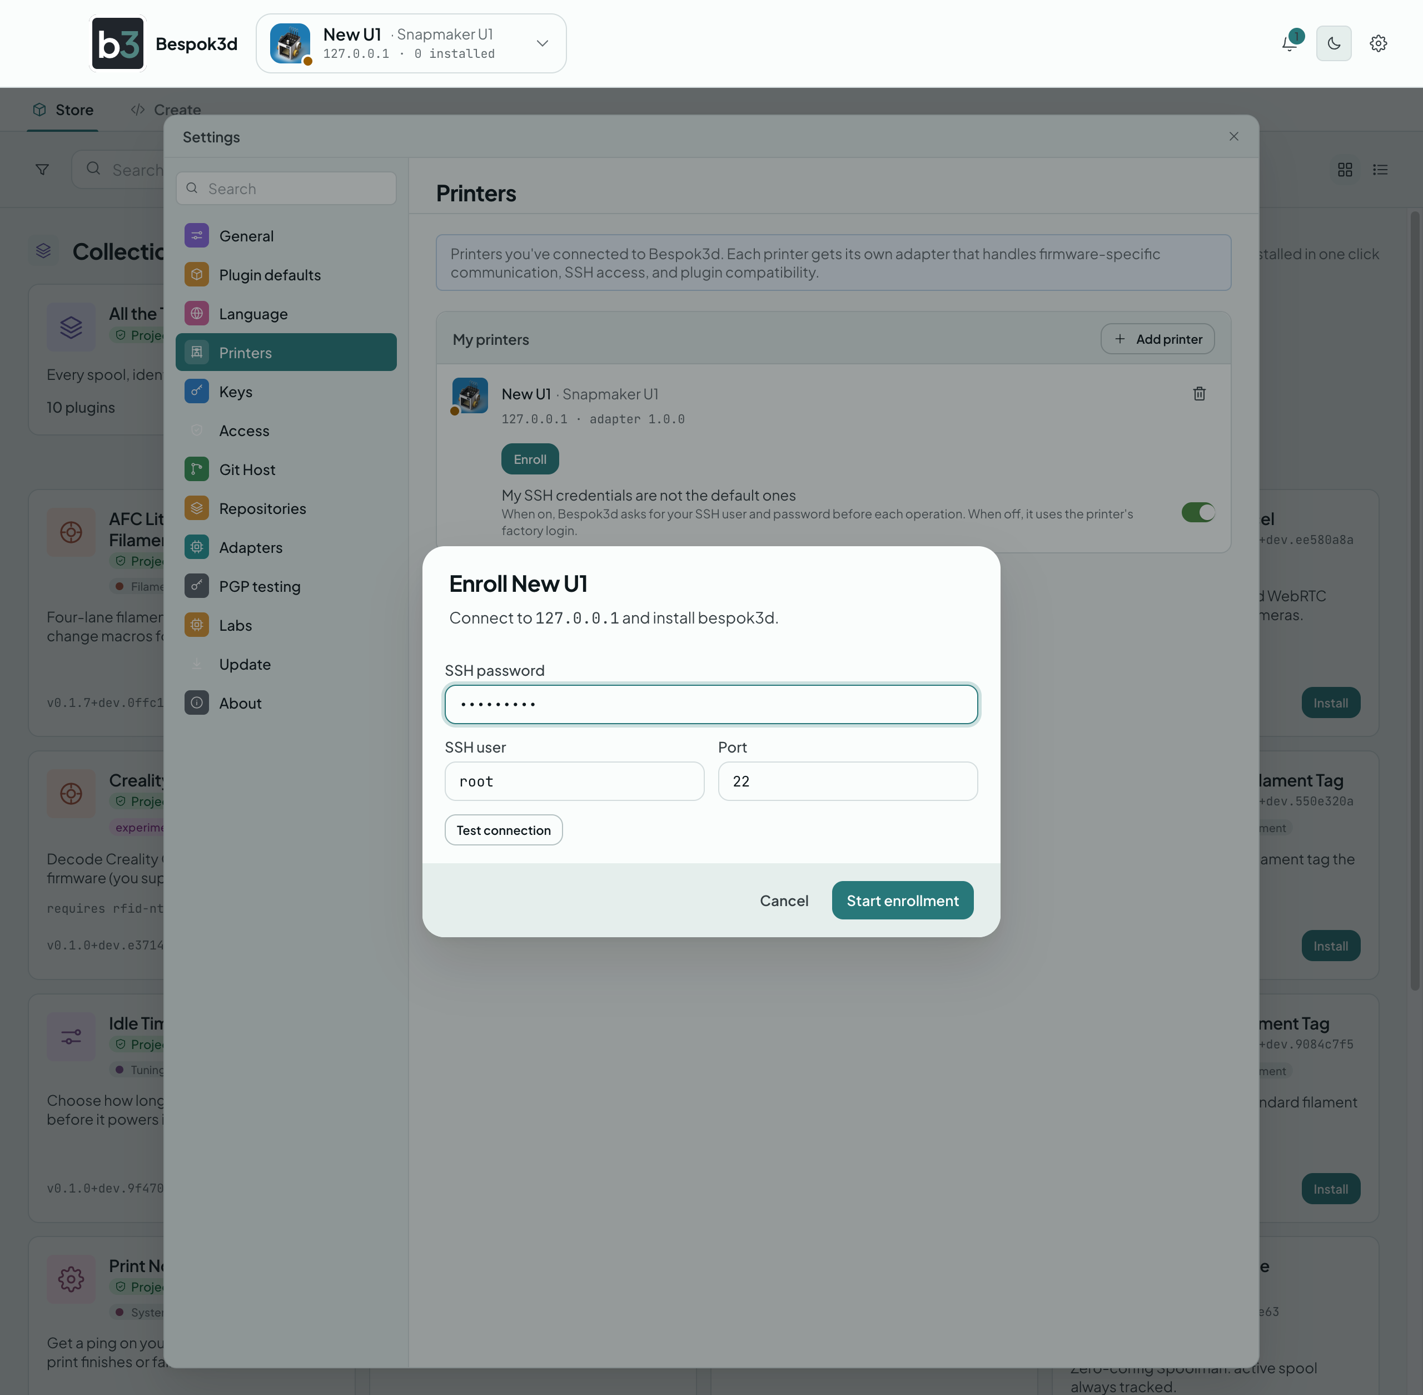The height and width of the screenshot is (1395, 1423).
Task: Delete the New U1 printer
Action: [1199, 393]
